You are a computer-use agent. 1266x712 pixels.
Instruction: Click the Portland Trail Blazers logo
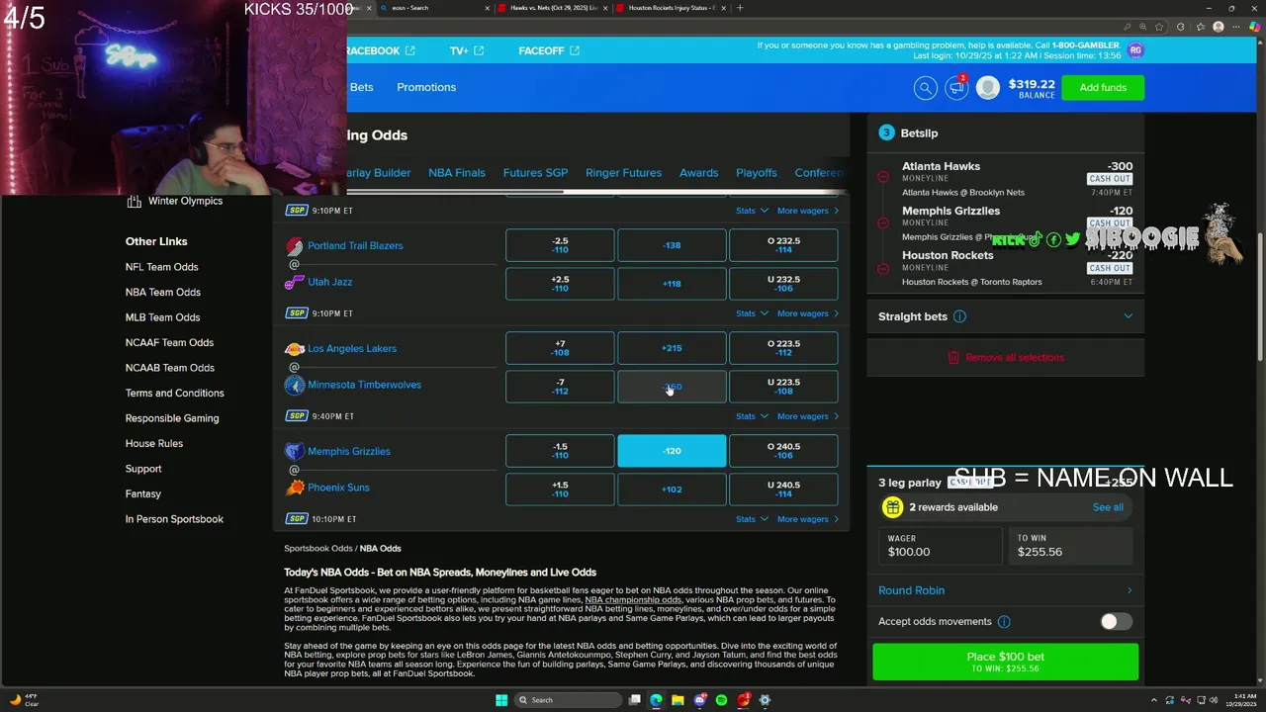[x=295, y=246]
